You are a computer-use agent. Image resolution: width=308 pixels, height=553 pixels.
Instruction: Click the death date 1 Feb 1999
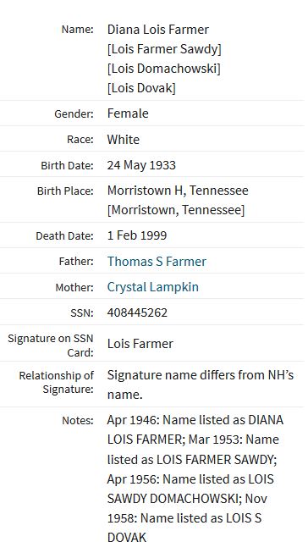tap(137, 235)
